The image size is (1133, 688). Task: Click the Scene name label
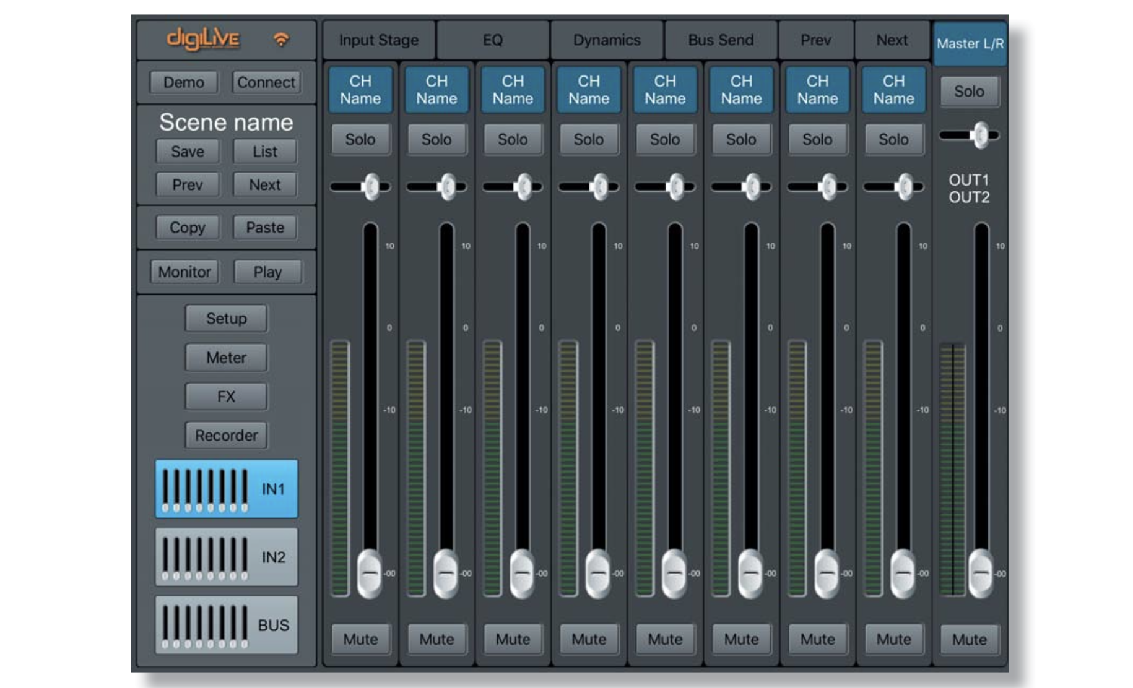point(226,123)
